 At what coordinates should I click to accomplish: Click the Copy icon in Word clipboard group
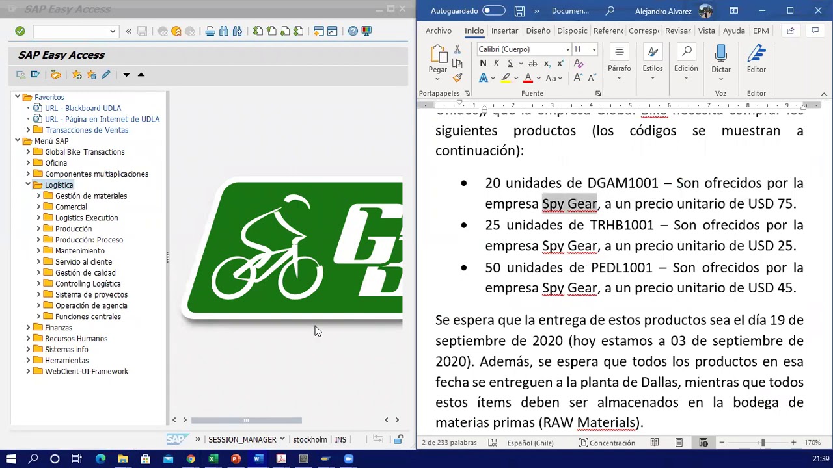[457, 63]
